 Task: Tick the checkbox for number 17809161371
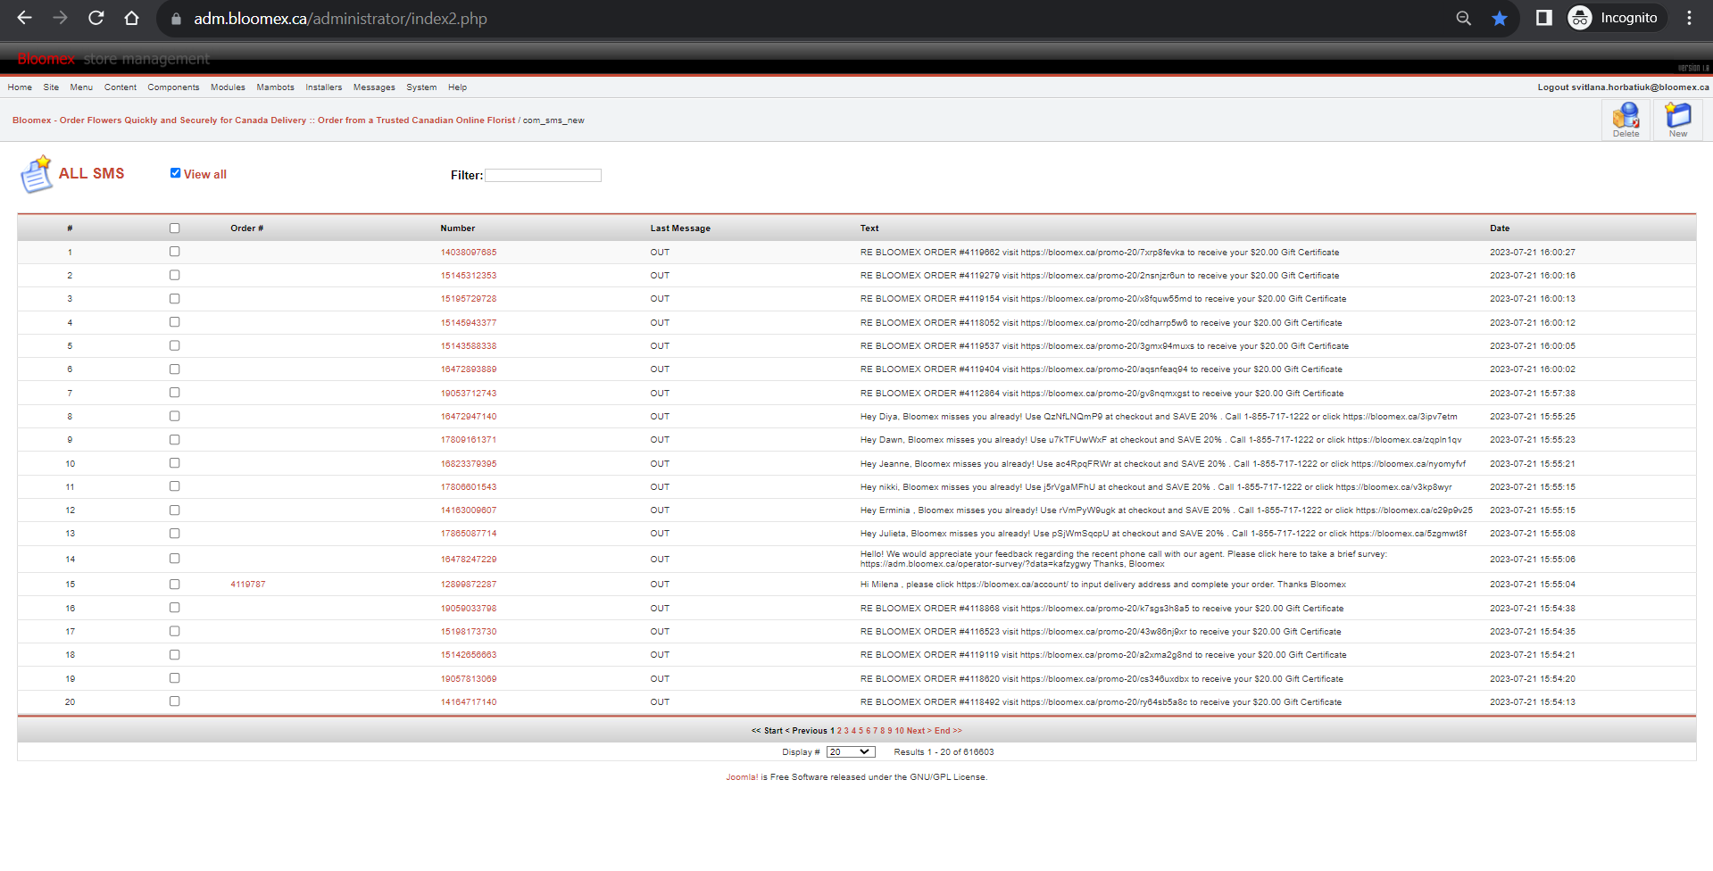174,439
